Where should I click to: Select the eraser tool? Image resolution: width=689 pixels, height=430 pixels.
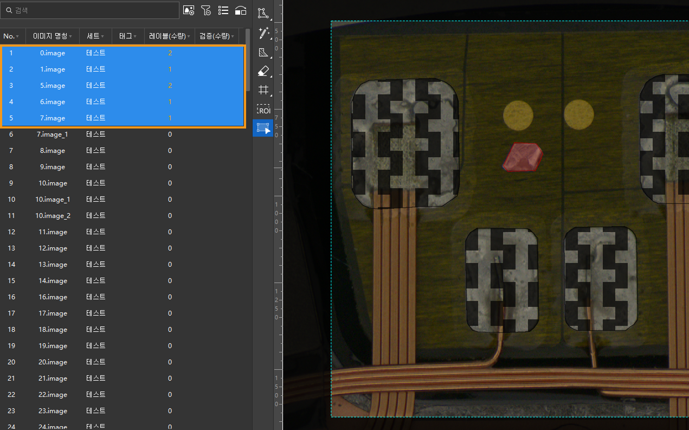(263, 71)
